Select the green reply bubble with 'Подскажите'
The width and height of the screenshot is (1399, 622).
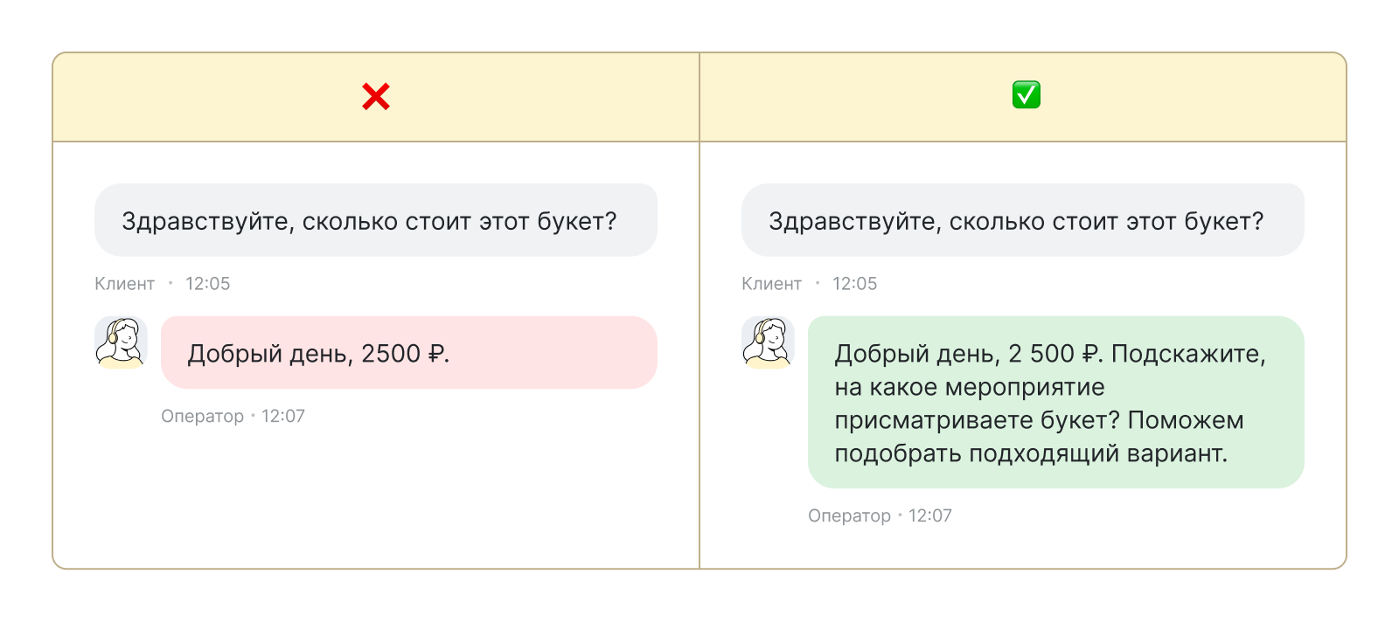(x=1055, y=402)
